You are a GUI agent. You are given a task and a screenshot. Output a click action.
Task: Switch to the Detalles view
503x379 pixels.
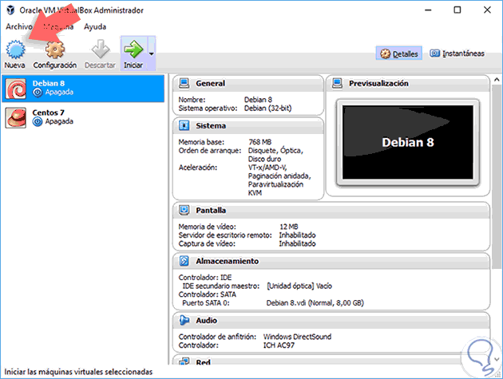tap(399, 53)
